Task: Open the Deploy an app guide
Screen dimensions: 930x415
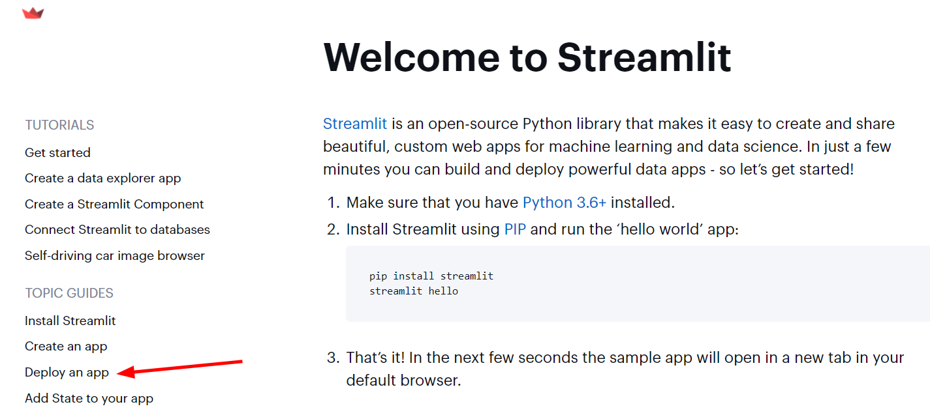Action: pyautogui.click(x=67, y=372)
